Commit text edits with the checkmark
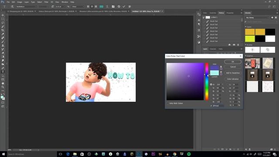Viewport: 279px width, 157px height. point(124,7)
